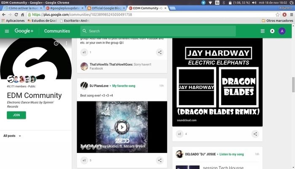Close the Official Google Blog tab

[124, 8]
